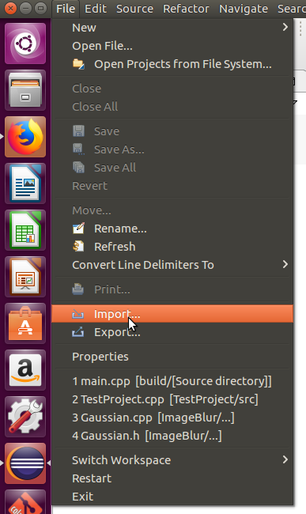The width and height of the screenshot is (306, 514).
Task: Select Open File... menu entry
Action: pyautogui.click(x=172, y=46)
